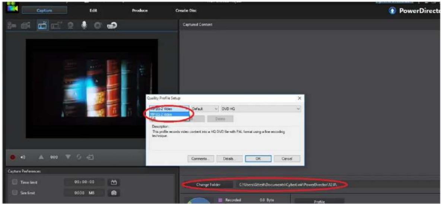Click the input source switch icon
Screen dimensions: 441x204
[91, 157]
